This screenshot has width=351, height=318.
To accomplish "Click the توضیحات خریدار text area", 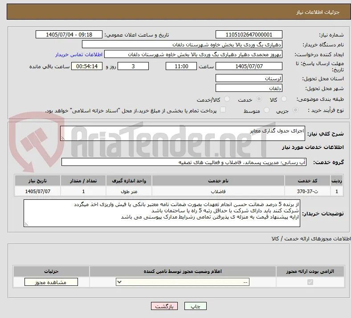I will pos(162,213).
